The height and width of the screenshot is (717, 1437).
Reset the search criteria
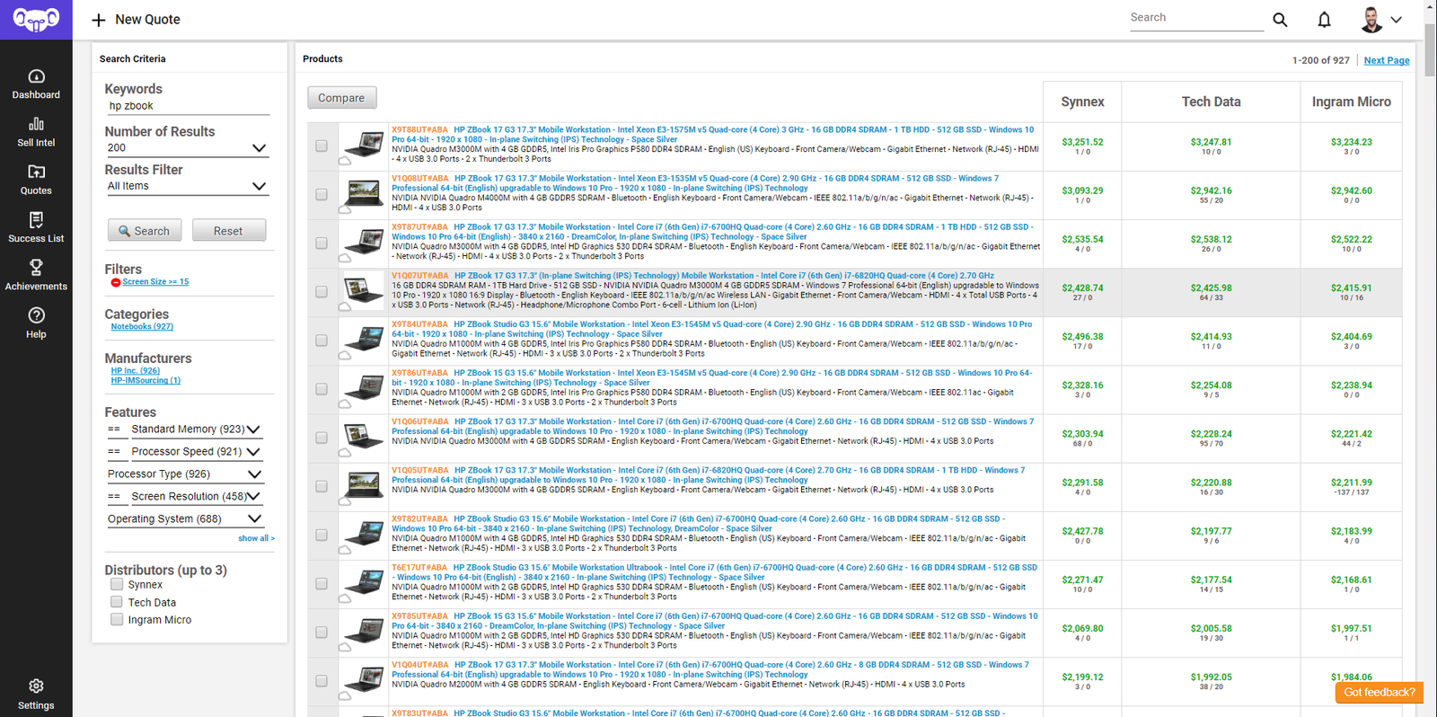pyautogui.click(x=229, y=230)
